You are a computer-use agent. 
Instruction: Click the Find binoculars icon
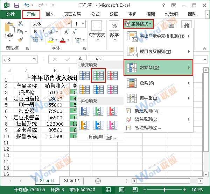(x=187, y=25)
